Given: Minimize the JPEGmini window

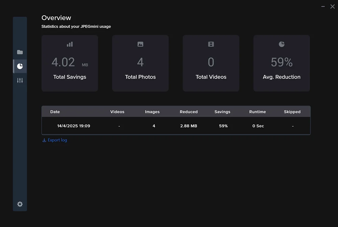Looking at the screenshot, I should click(x=323, y=7).
